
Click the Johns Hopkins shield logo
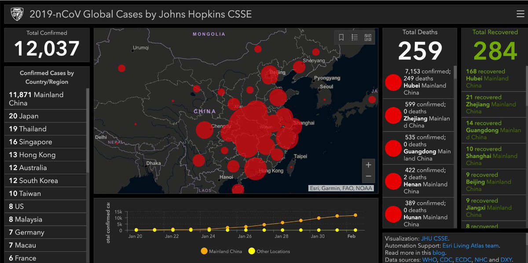(16, 14)
